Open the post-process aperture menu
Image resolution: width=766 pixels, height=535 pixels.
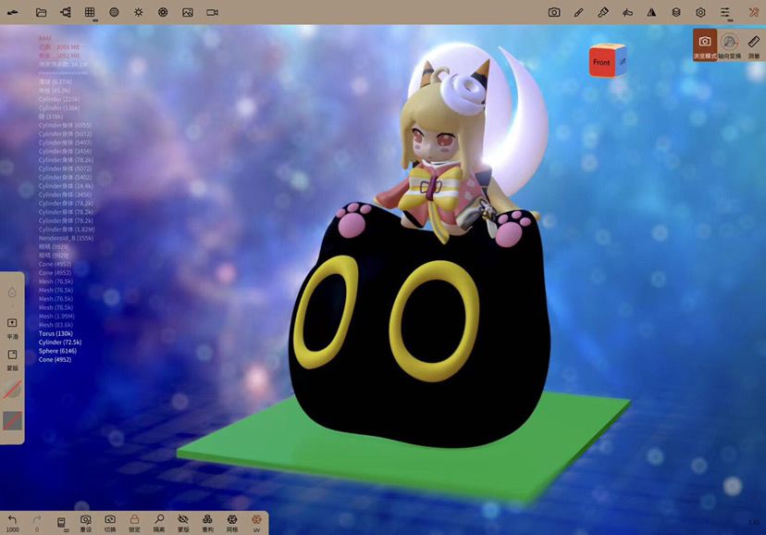coord(163,12)
